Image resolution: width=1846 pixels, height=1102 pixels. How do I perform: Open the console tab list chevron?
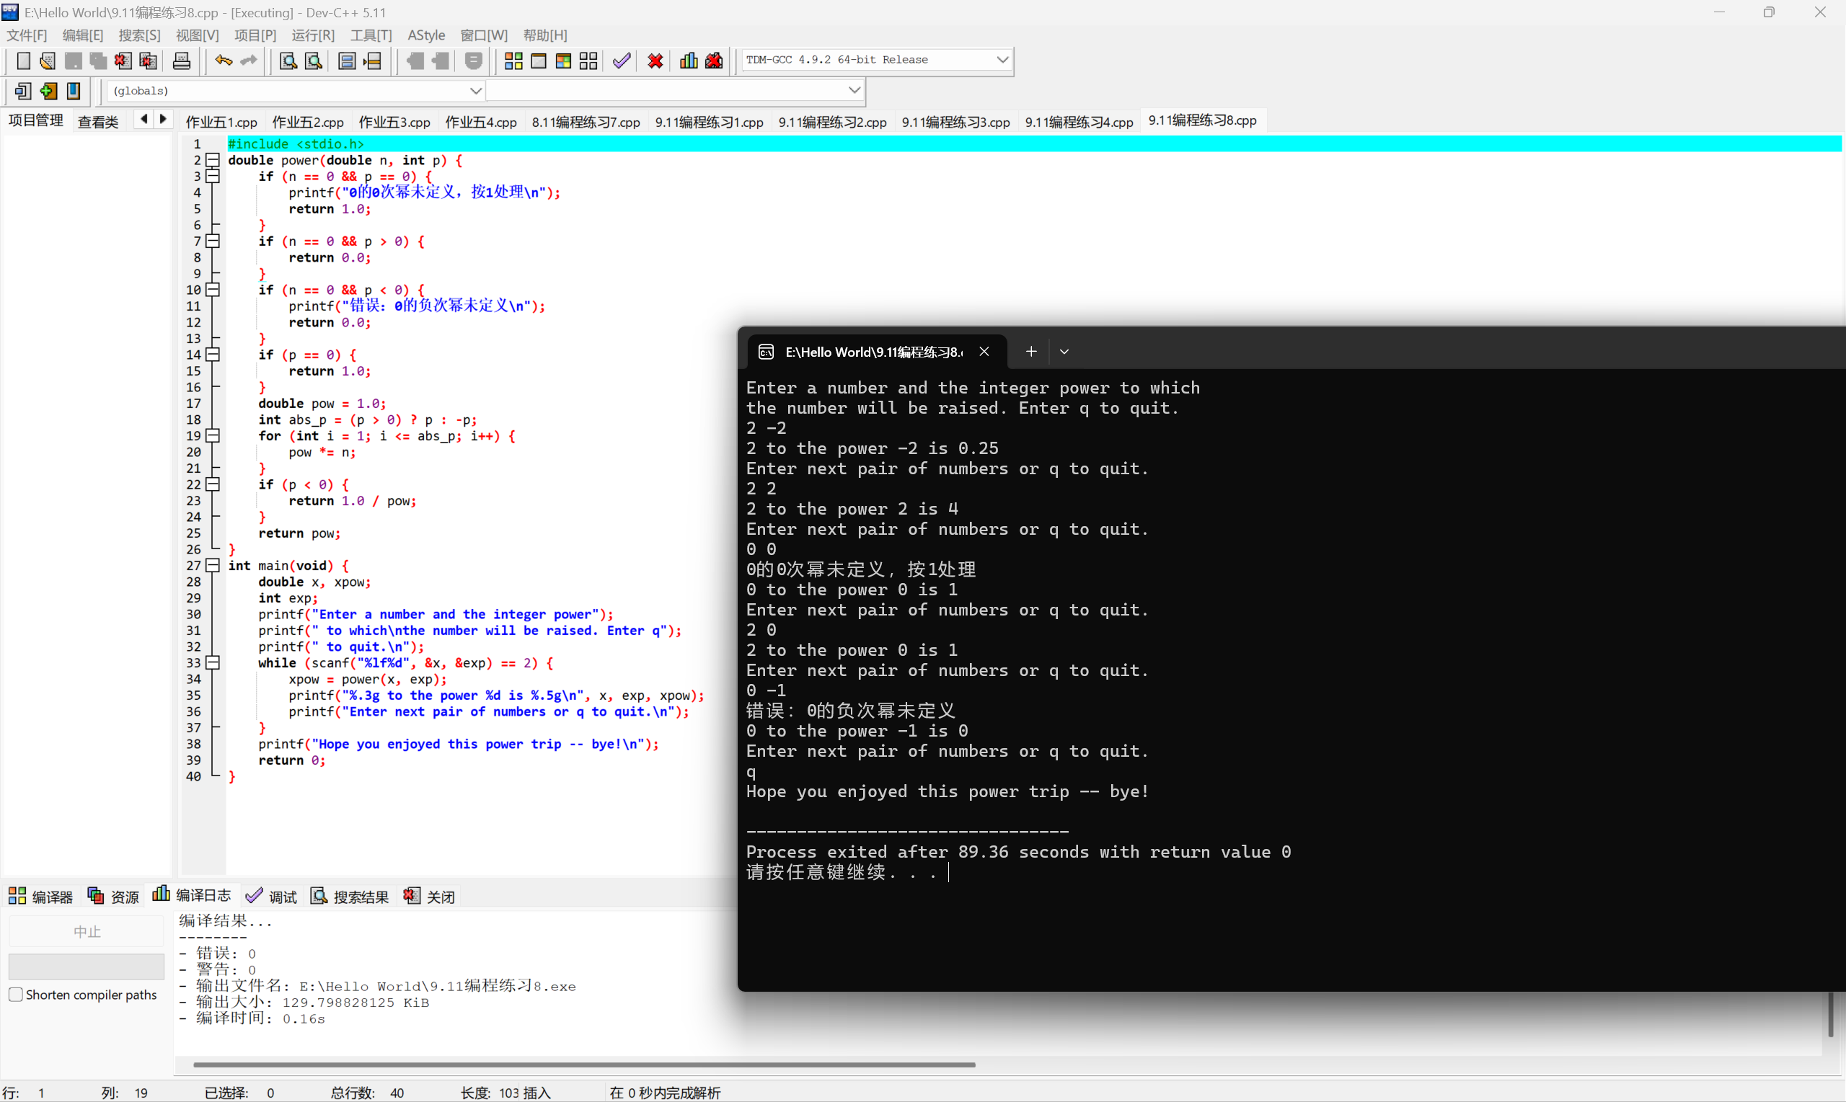click(x=1064, y=352)
